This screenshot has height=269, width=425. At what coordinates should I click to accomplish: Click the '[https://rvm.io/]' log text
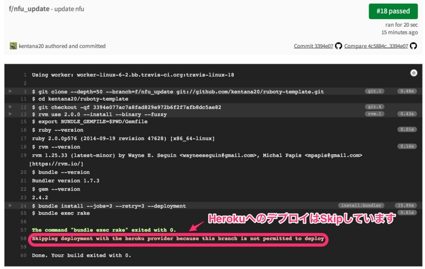point(56,164)
